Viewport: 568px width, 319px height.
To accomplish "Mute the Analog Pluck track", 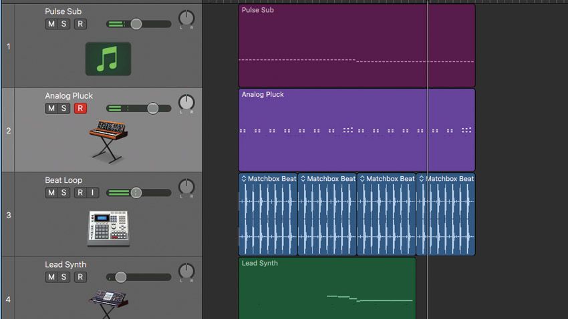I will [x=51, y=108].
